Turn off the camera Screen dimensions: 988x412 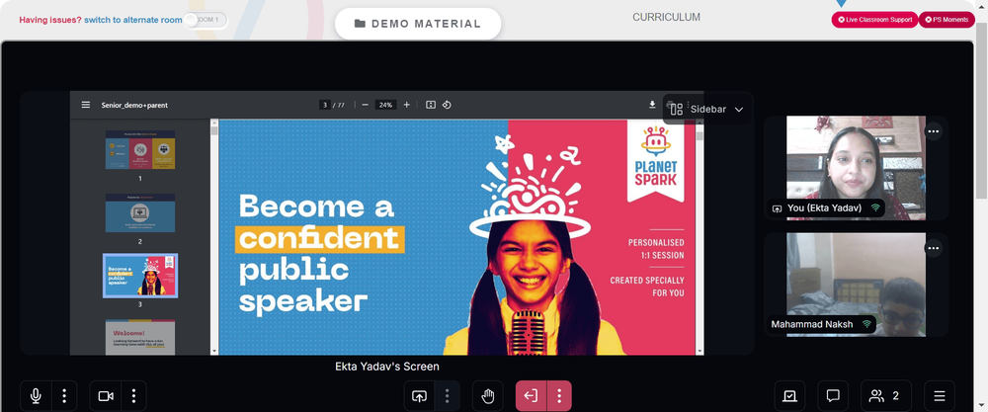[x=106, y=396]
